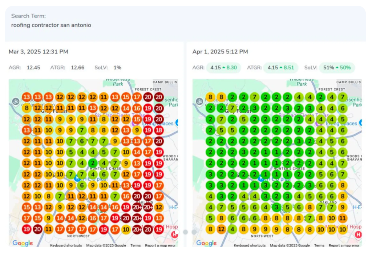Select the middle carousel dot between maps
This screenshot has height=253, width=372.
(185, 232)
